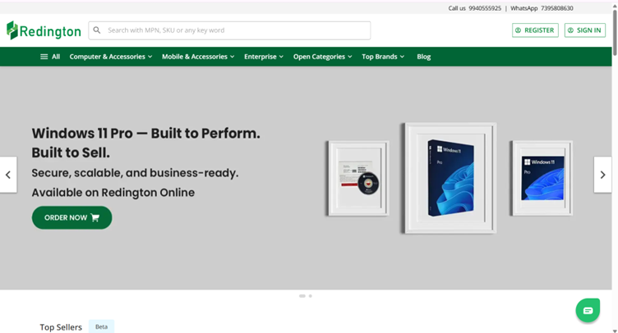Image resolution: width=618 pixels, height=333 pixels.
Task: Click the SIGN IN button
Action: pyautogui.click(x=585, y=30)
